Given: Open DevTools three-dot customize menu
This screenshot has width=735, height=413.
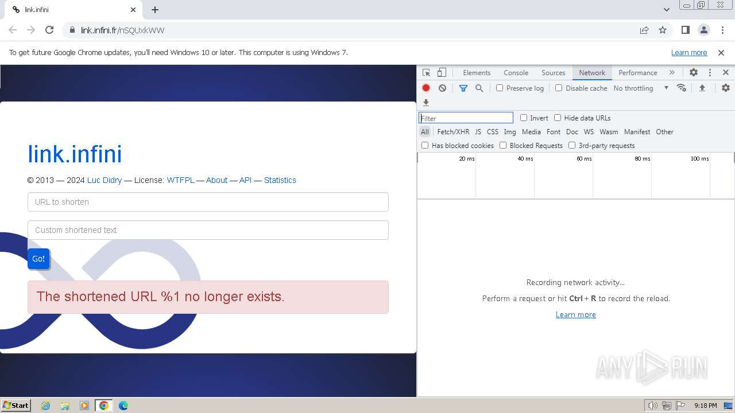Looking at the screenshot, I should coord(710,73).
